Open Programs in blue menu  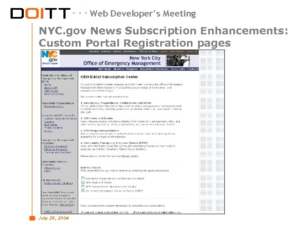pyautogui.click(x=132, y=69)
